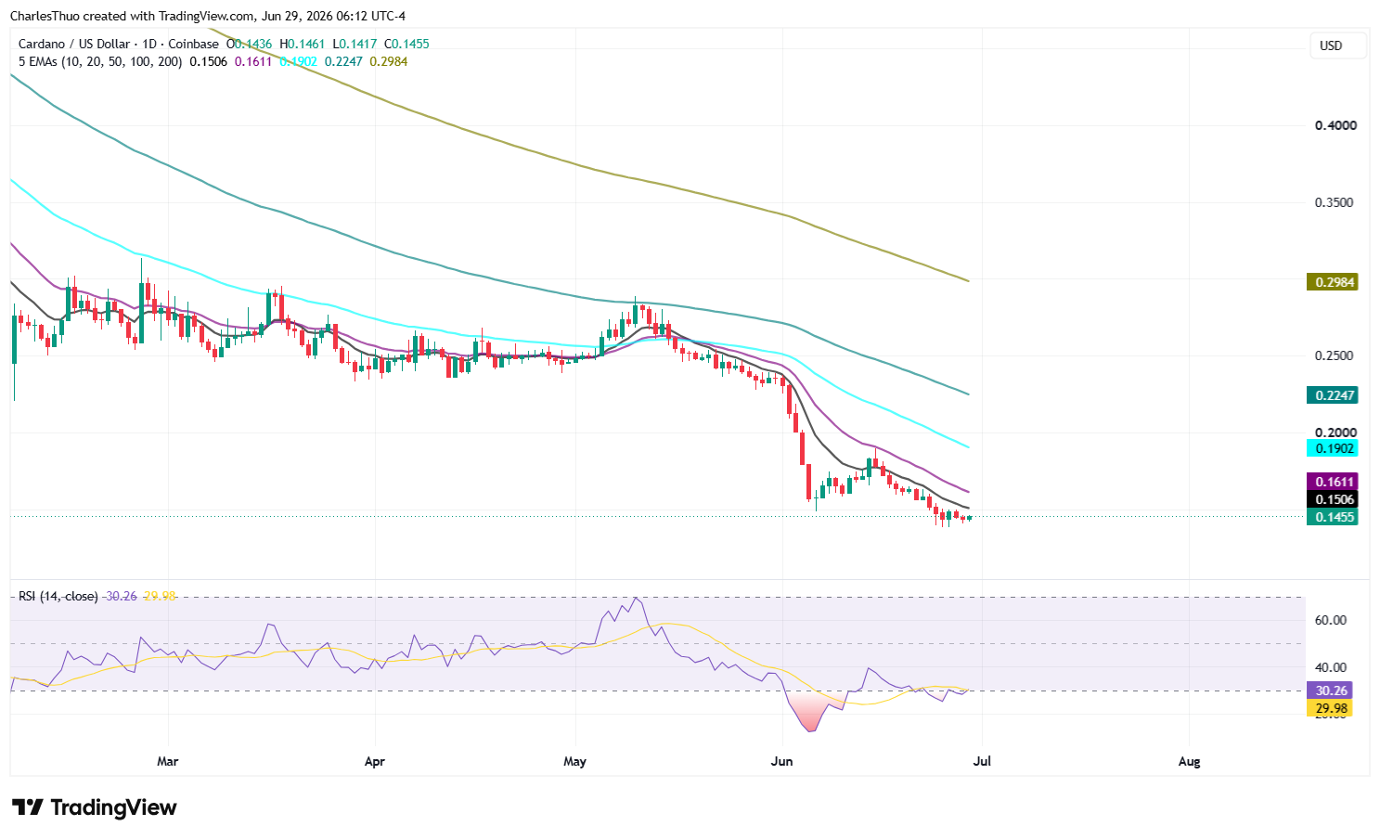
Task: Click the close value C0.1455 in legend
Action: pos(407,44)
